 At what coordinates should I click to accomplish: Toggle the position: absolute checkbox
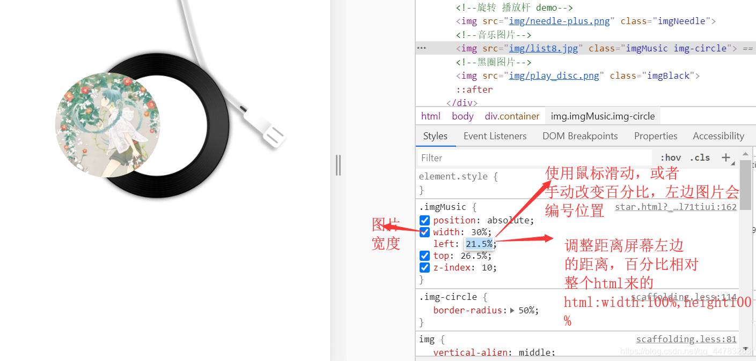tap(425, 220)
